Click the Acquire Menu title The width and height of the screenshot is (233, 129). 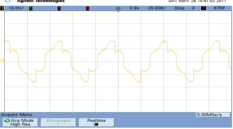(17, 115)
